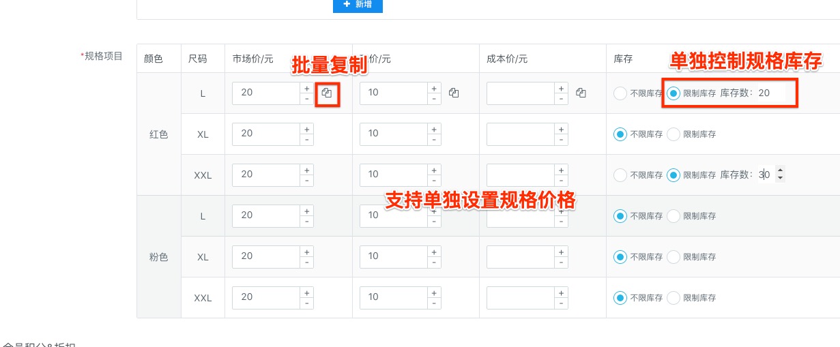The height and width of the screenshot is (347, 840).
Task: Select 限制库存 for red XL row
Action: pyautogui.click(x=674, y=134)
